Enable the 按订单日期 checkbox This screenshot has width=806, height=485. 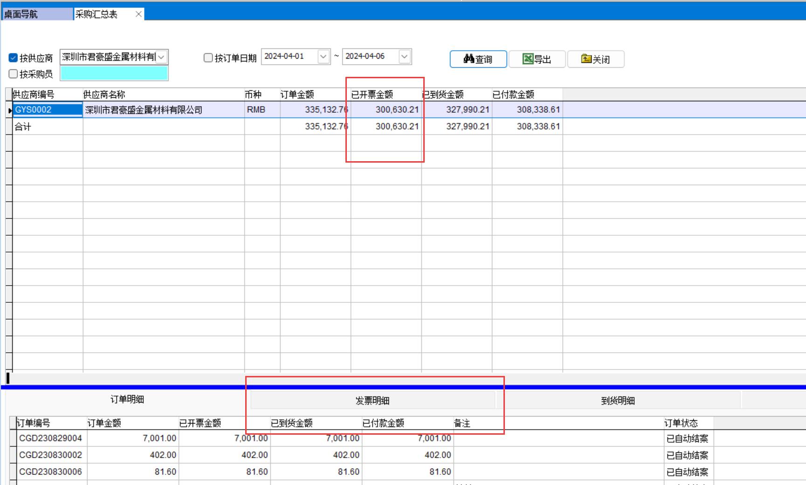tap(208, 58)
